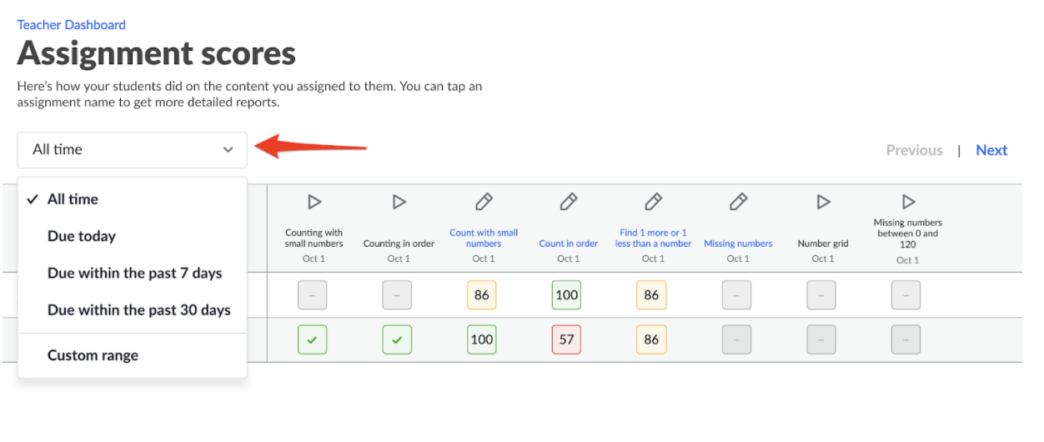Image resolution: width=1044 pixels, height=442 pixels.
Task: Go to the Next page of assignments
Action: pos(991,150)
